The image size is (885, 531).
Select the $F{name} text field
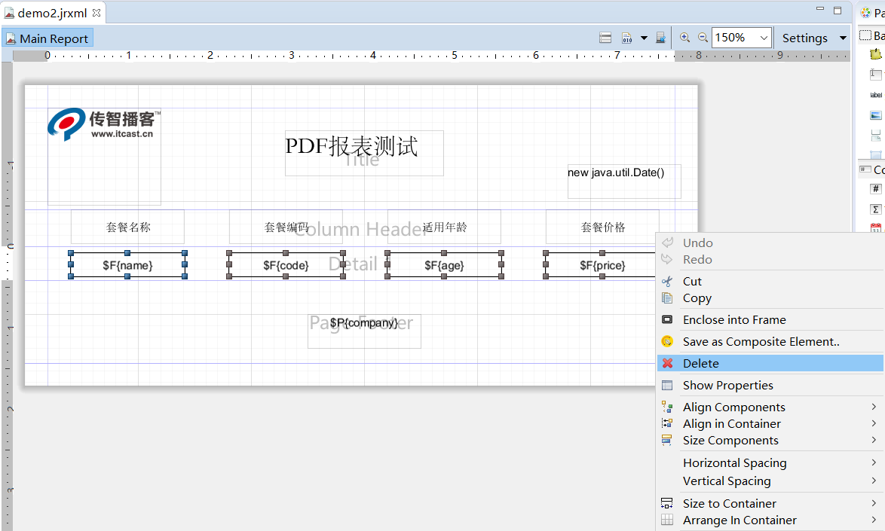click(127, 265)
